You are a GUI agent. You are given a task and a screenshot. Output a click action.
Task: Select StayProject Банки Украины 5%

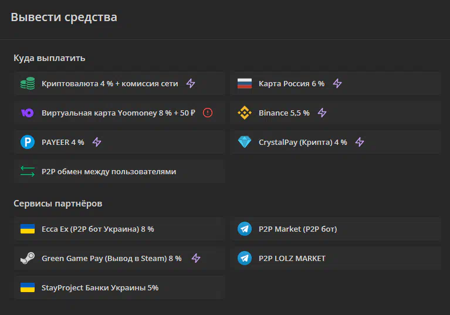click(x=119, y=287)
